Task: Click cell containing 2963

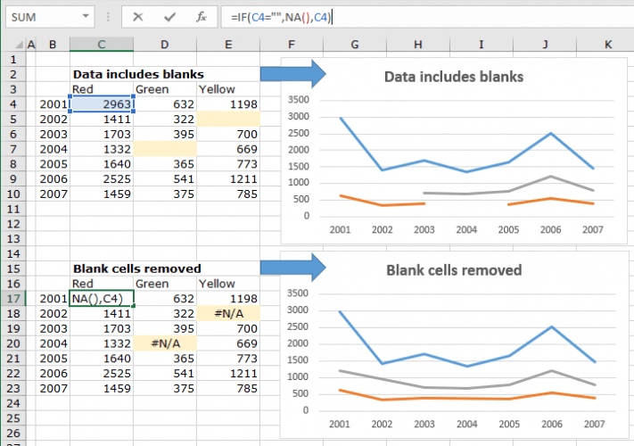Action: (x=102, y=104)
